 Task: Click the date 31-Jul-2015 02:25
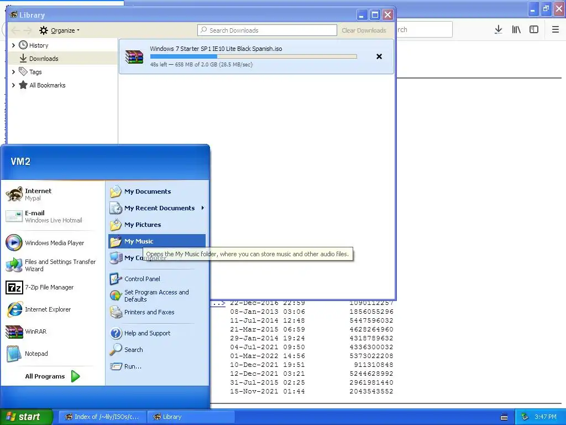[267, 382]
